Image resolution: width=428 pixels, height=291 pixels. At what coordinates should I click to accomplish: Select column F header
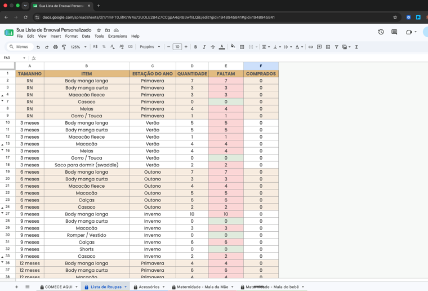pos(261,66)
